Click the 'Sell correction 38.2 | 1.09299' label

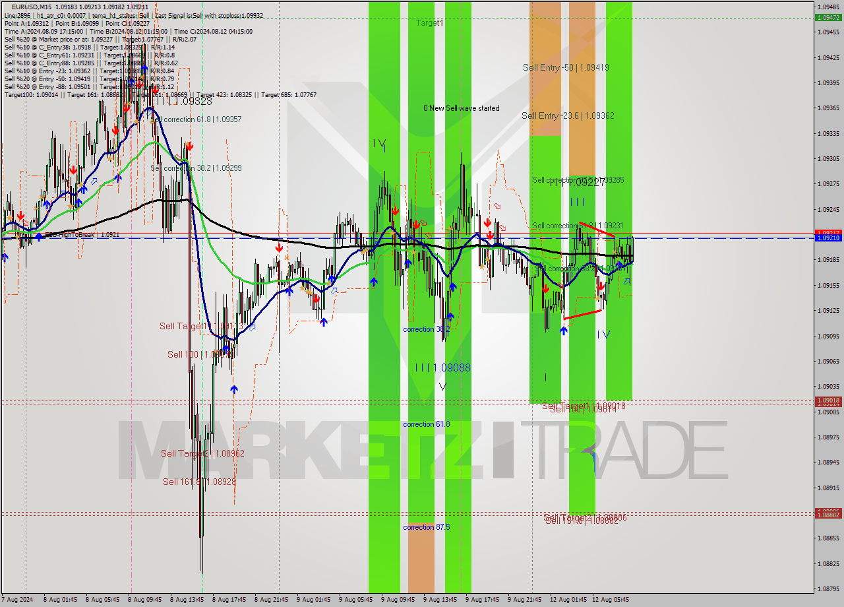pyautogui.click(x=196, y=168)
